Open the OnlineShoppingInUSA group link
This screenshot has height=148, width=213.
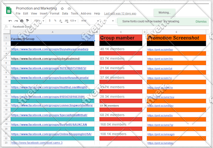pos(51,134)
